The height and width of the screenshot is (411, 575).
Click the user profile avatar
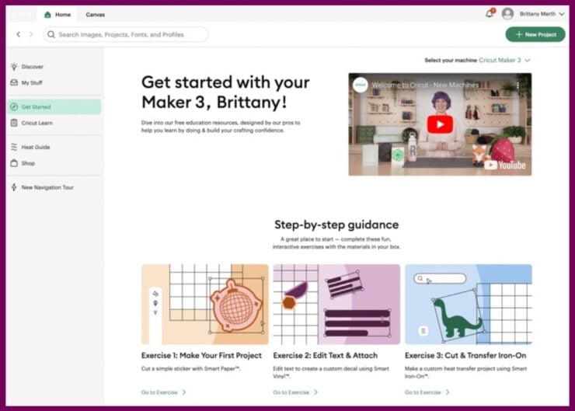pyautogui.click(x=507, y=14)
